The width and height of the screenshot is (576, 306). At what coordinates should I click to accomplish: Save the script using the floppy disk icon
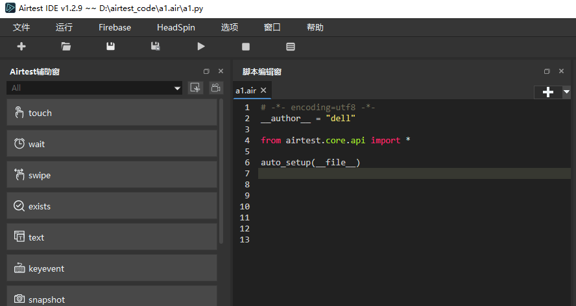[x=111, y=47]
